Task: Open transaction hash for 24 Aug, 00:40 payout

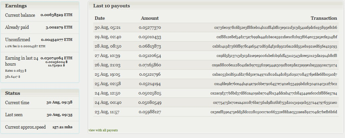Action: coord(275,102)
